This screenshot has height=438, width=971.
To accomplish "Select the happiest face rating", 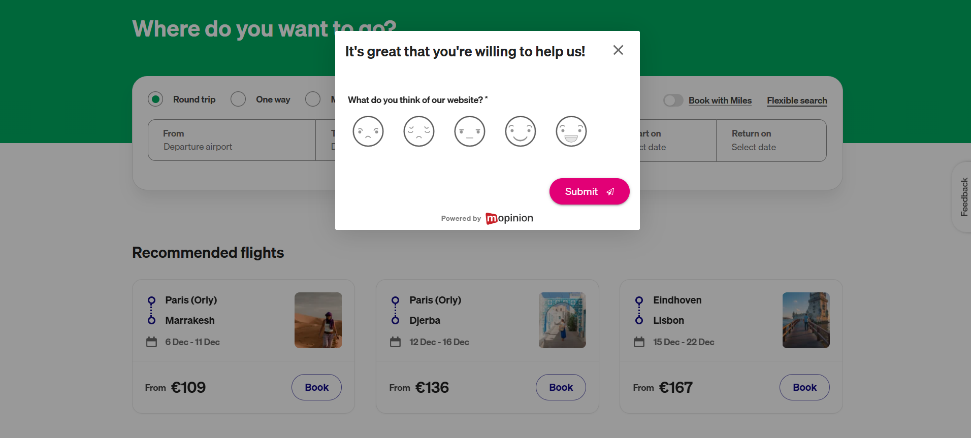I will coord(571,131).
